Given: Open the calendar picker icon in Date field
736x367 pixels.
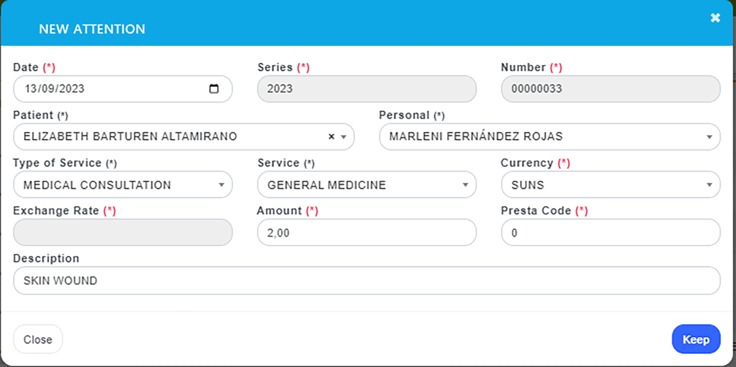Looking at the screenshot, I should point(214,89).
